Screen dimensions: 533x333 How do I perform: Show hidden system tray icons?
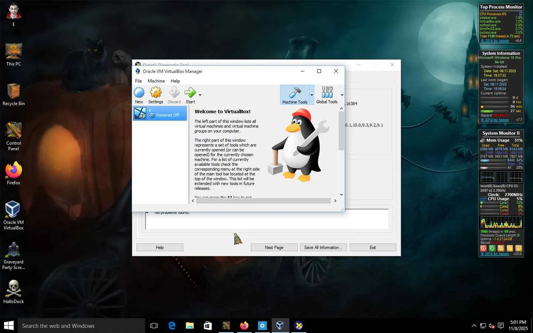474,326
